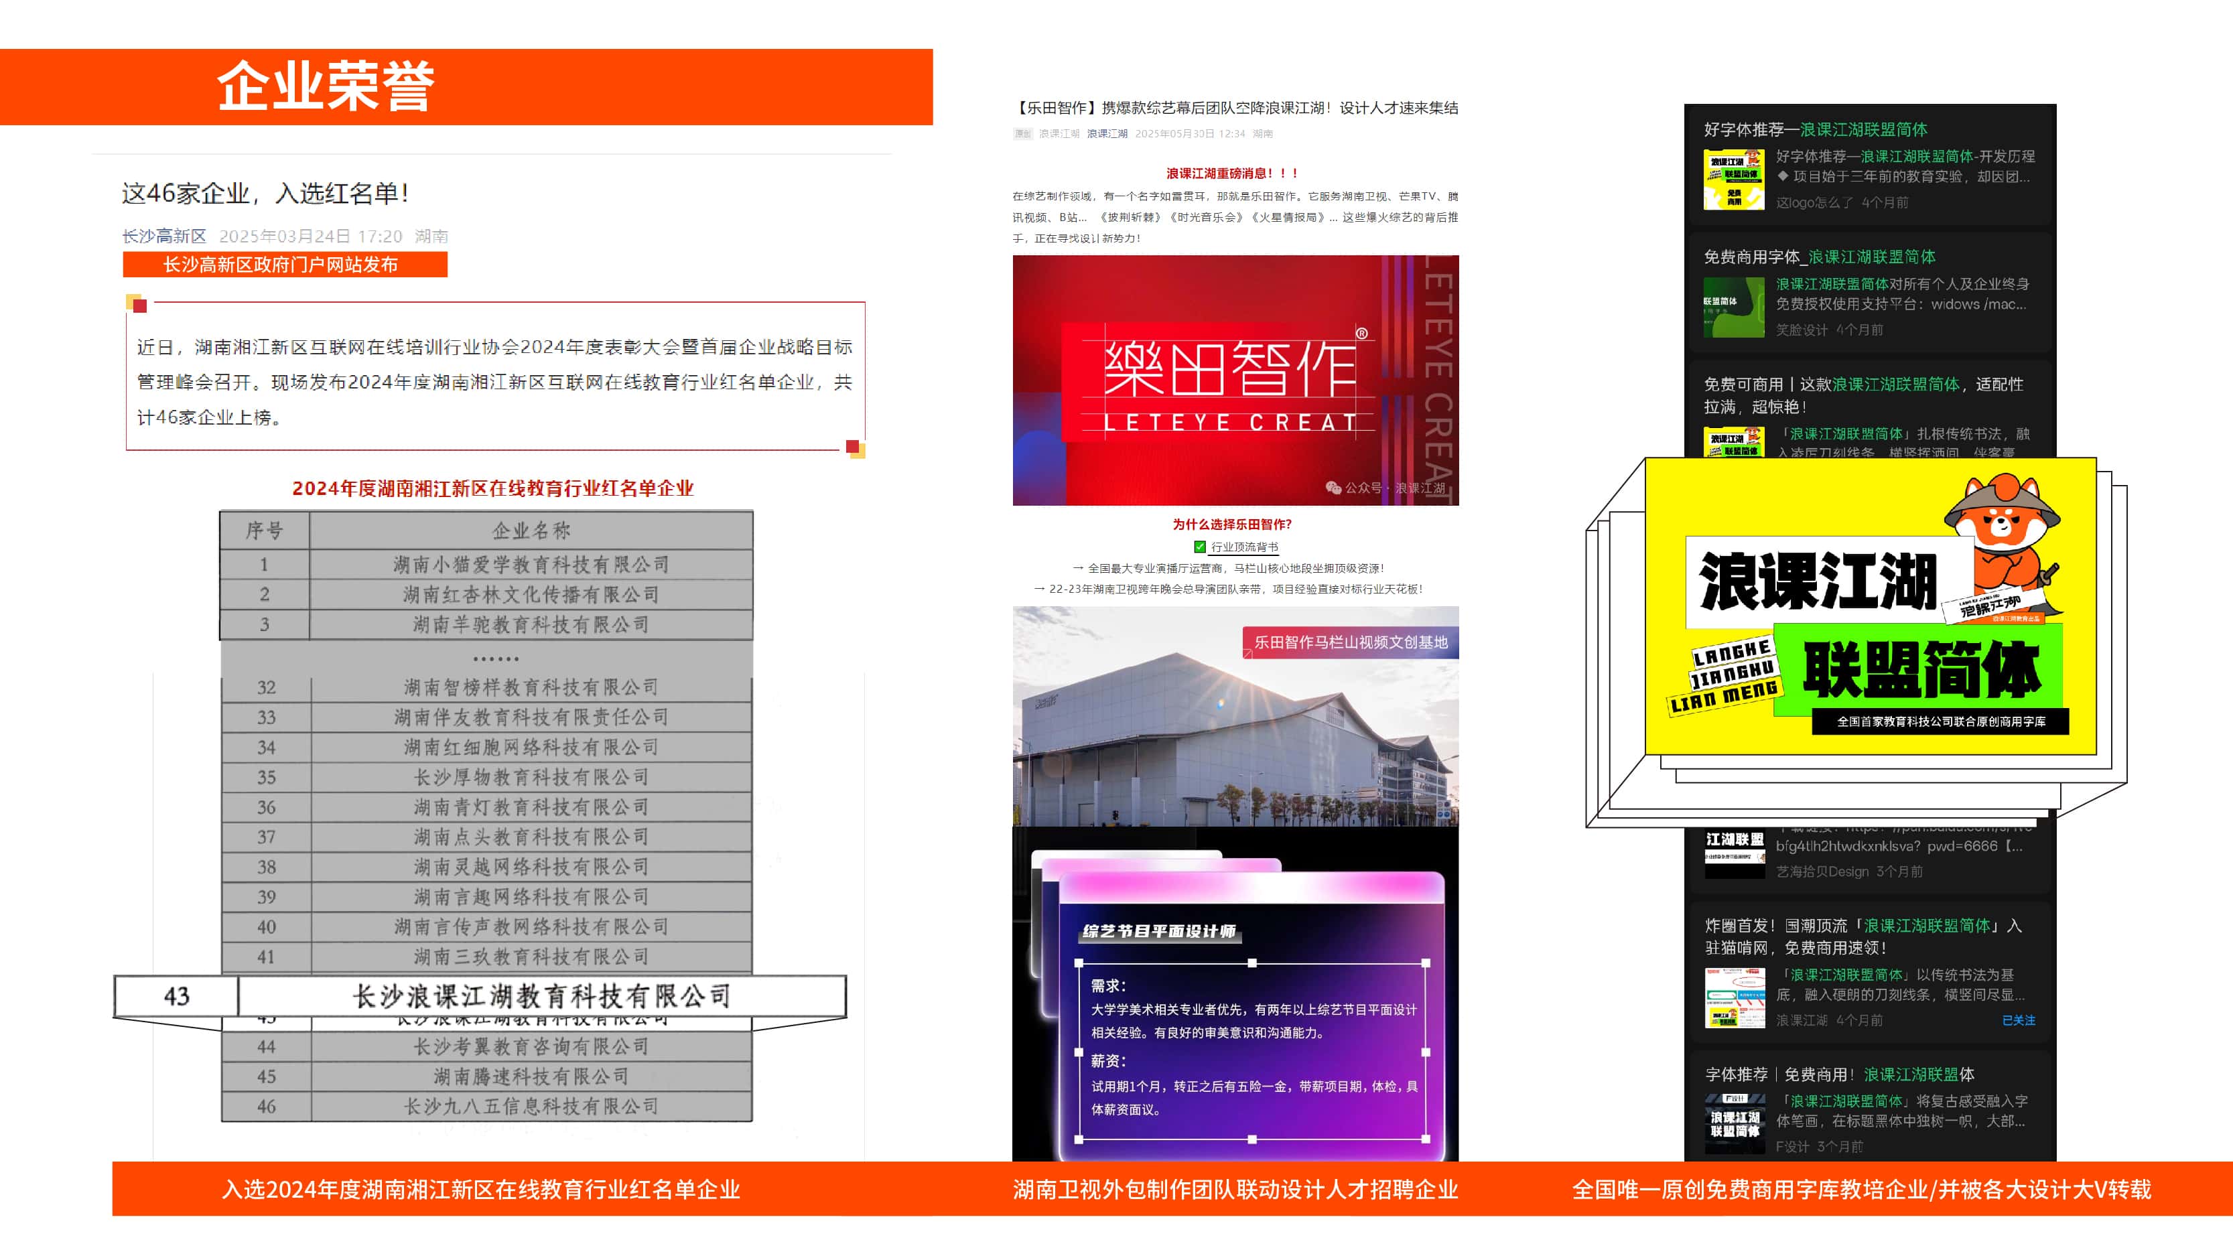Click the 乐田智作马栏山视频文创基地 red label
Viewport: 2233px width, 1256px height.
[1350, 642]
